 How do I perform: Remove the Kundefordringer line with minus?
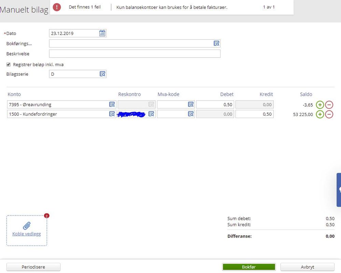(329, 114)
